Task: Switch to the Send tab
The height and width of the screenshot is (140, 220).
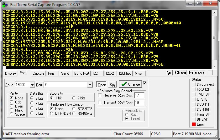Action: pyautogui.click(x=65, y=73)
